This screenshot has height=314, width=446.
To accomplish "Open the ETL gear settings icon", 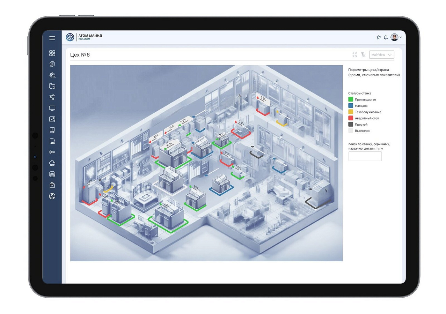I will (x=52, y=75).
